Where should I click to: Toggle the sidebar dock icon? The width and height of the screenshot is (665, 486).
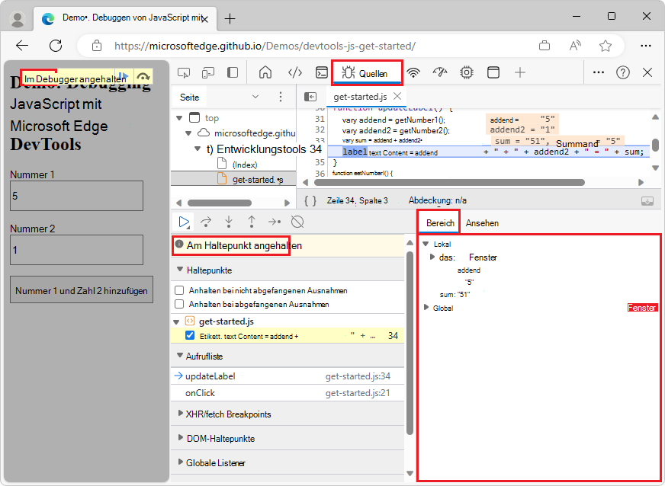click(233, 72)
